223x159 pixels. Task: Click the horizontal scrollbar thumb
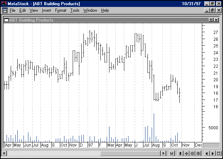131,153
